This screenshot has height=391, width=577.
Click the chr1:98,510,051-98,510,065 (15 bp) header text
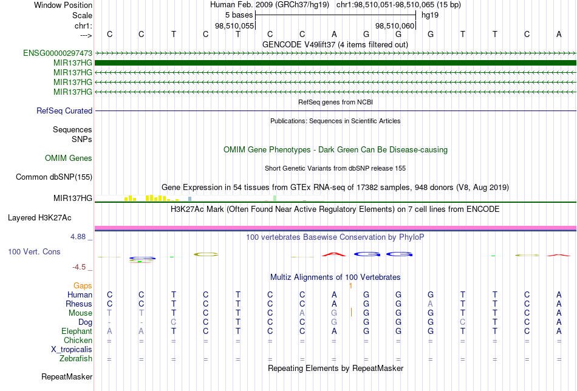click(x=398, y=5)
